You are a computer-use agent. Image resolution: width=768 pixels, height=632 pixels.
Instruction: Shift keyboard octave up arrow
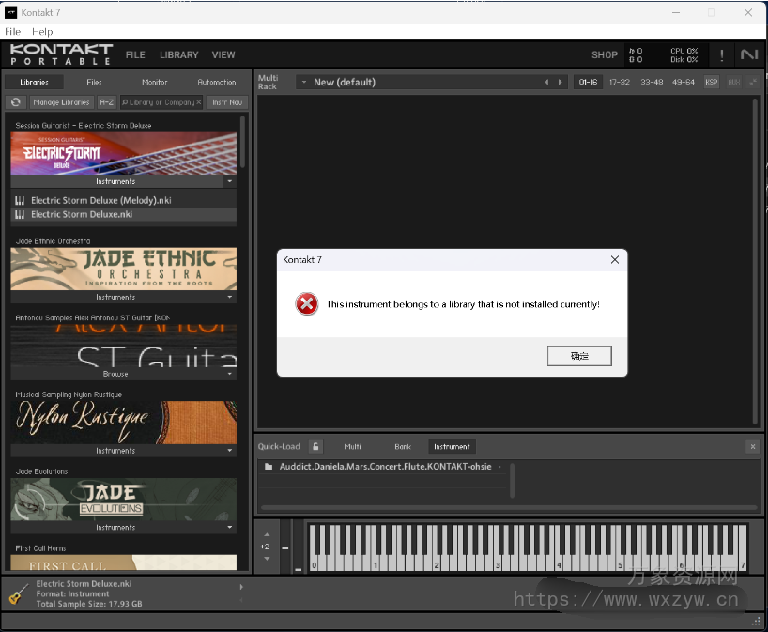(x=267, y=535)
